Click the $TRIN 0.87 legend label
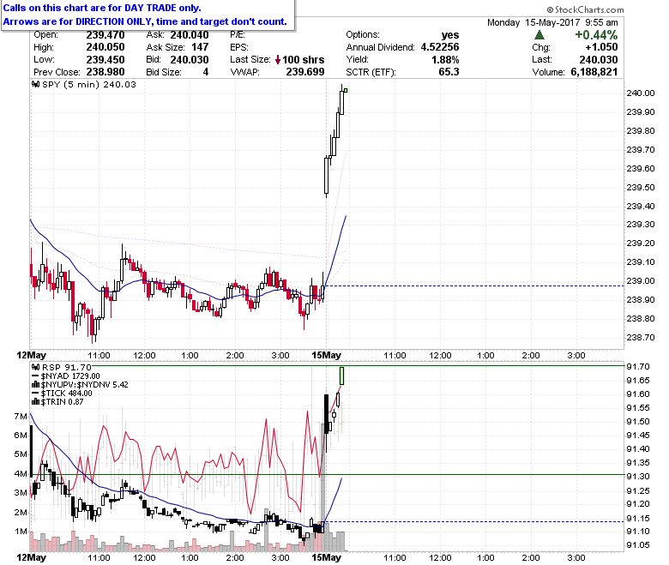Image resolution: width=669 pixels, height=565 pixels. [62, 402]
